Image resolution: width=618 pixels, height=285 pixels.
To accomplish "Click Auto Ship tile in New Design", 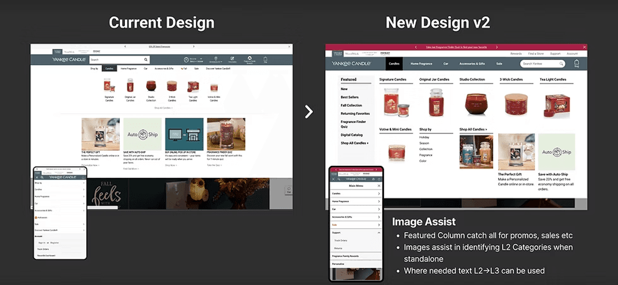I will tap(557, 152).
